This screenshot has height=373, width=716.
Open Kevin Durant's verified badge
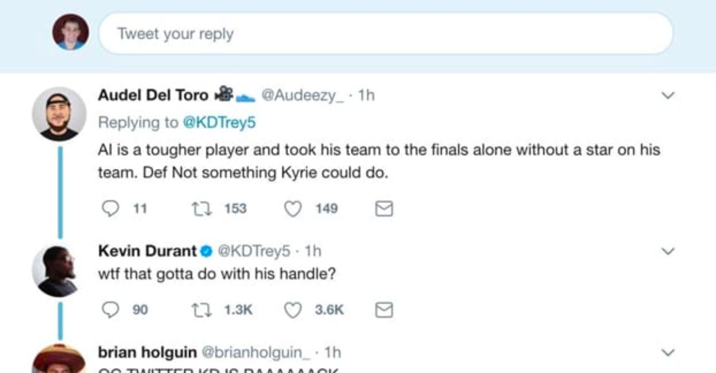pyautogui.click(x=206, y=252)
